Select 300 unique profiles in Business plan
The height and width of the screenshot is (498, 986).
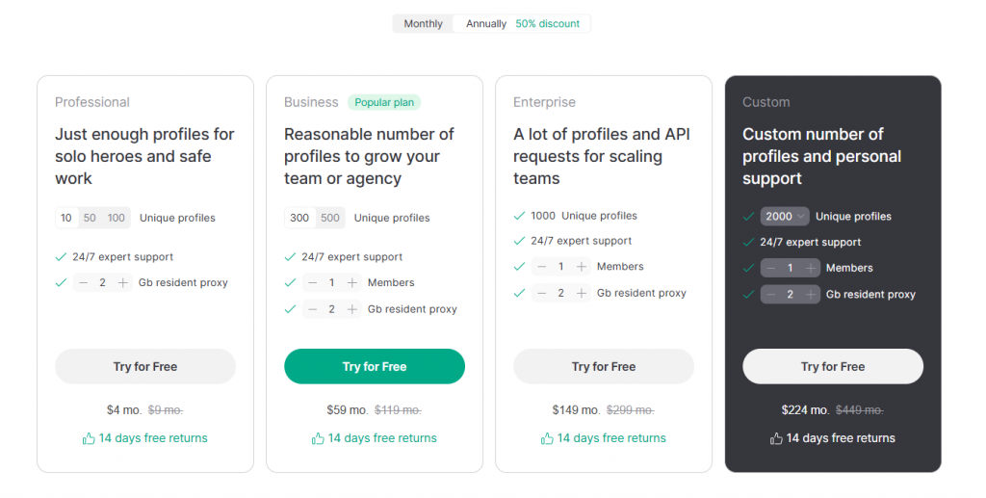(299, 218)
